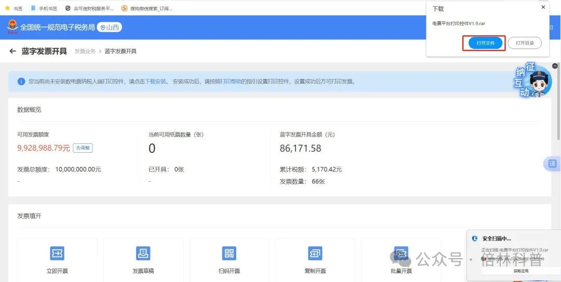Image resolution: width=561 pixels, height=282 pixels.
Task: Click the 已开具 0张 line
Action: [x=166, y=169]
